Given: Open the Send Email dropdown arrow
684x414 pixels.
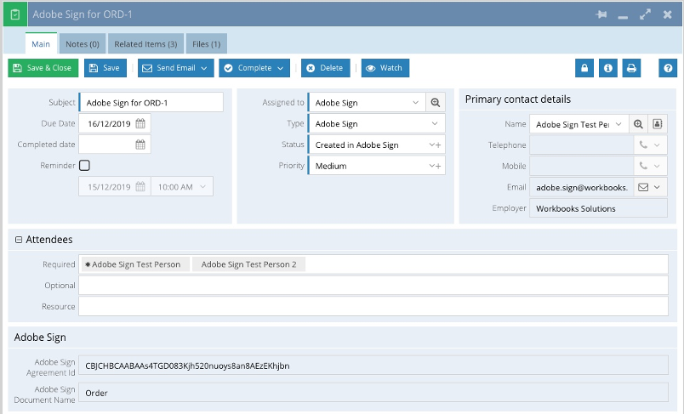Looking at the screenshot, I should pos(203,68).
